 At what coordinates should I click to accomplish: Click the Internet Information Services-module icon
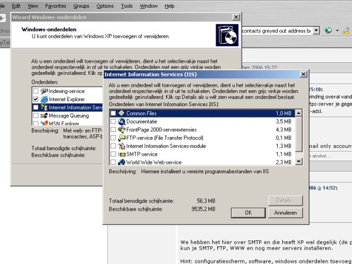pos(122,146)
